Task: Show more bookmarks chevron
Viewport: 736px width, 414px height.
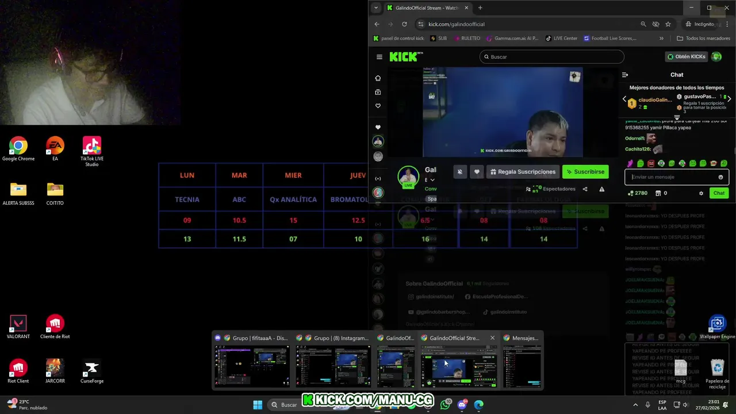Action: 661,39
